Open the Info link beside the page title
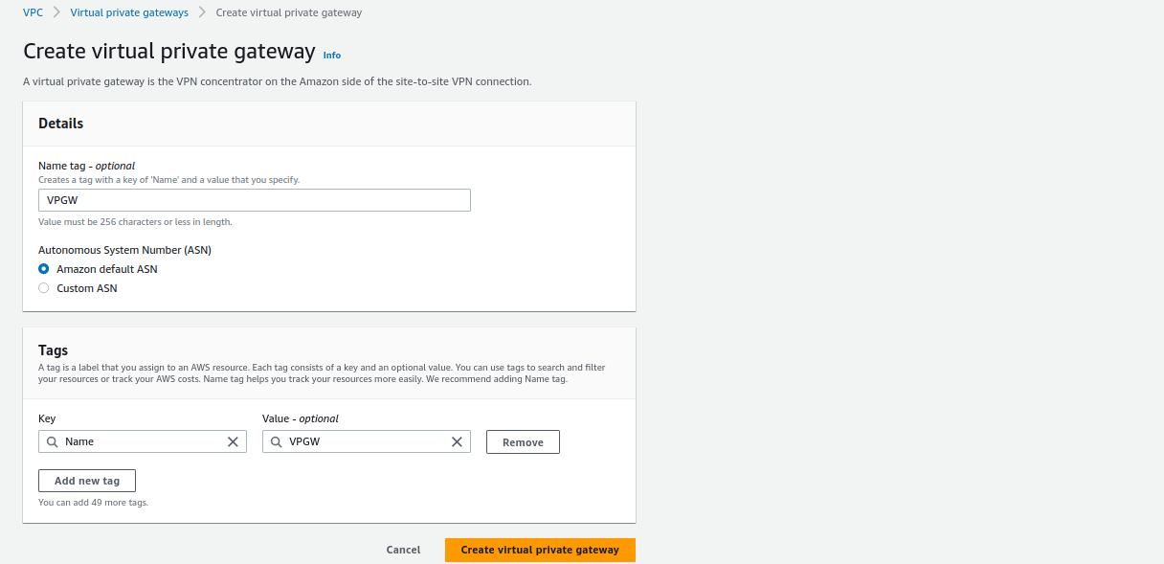The image size is (1164, 564). click(331, 56)
